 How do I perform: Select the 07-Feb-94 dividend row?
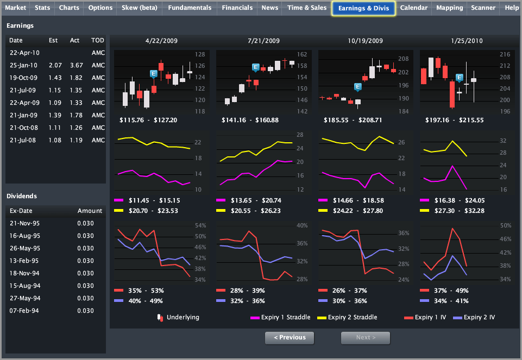tap(55, 311)
